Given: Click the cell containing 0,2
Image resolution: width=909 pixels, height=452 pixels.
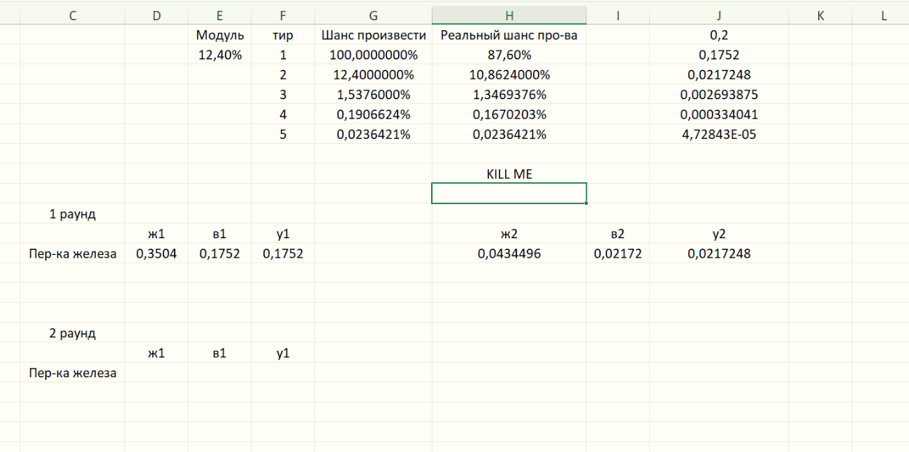Looking at the screenshot, I should [x=719, y=35].
